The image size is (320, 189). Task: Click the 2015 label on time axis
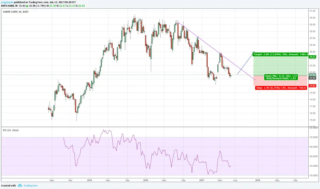[x=90, y=180]
